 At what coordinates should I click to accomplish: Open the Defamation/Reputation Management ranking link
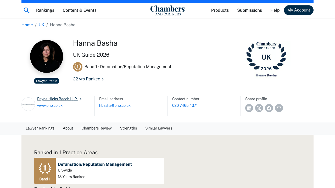(95, 164)
